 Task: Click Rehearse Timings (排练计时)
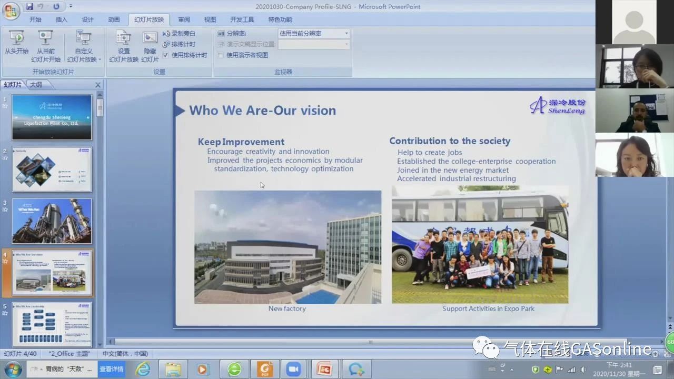pyautogui.click(x=179, y=44)
